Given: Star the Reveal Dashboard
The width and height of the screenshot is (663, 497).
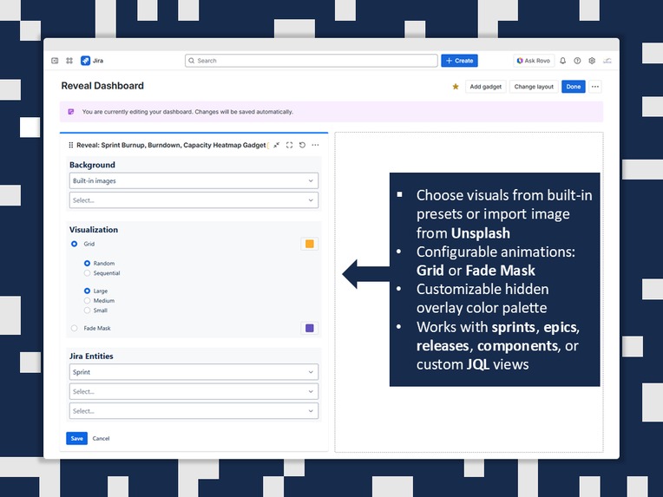Looking at the screenshot, I should [456, 87].
